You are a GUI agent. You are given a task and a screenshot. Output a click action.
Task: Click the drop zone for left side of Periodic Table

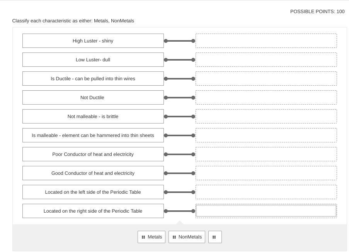266,192
